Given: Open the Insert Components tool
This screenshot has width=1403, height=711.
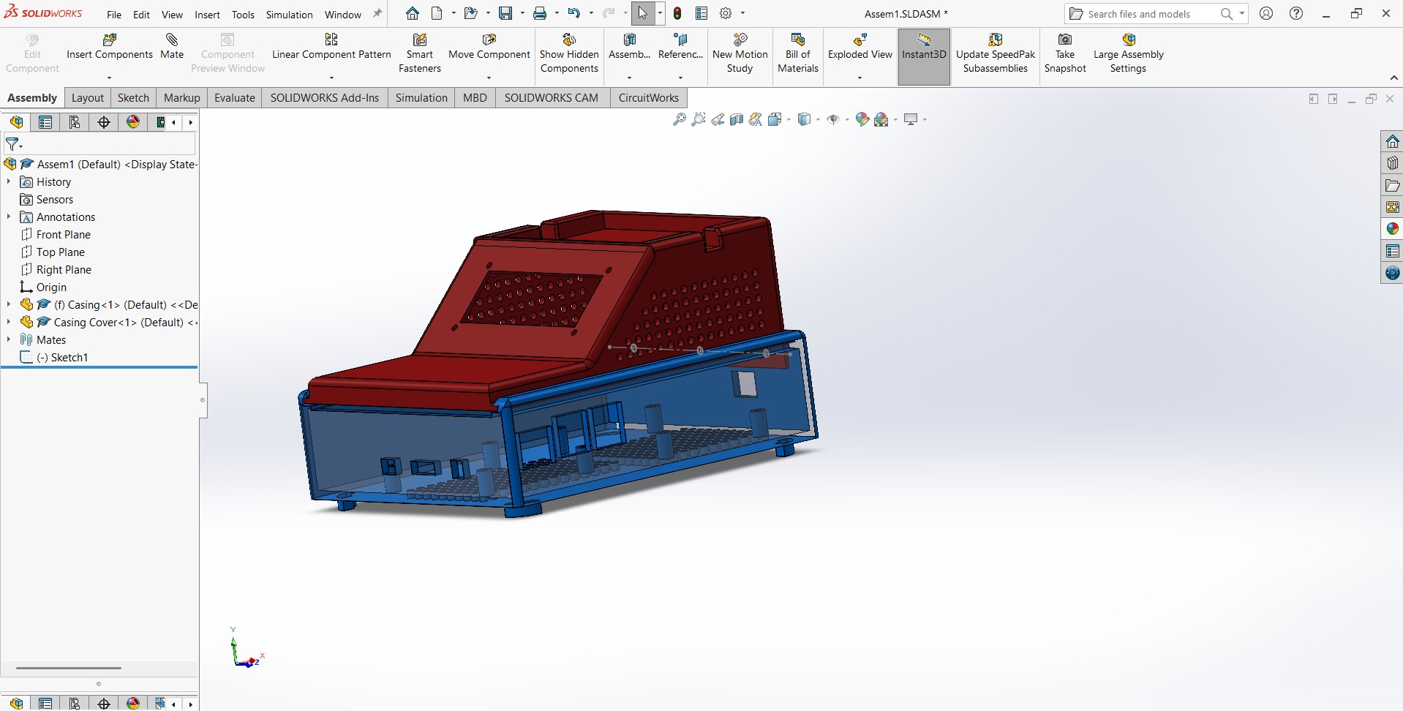Looking at the screenshot, I should click(110, 47).
